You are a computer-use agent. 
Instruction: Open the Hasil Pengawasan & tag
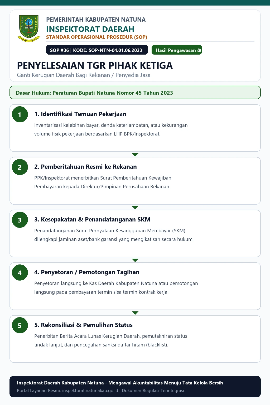177,50
